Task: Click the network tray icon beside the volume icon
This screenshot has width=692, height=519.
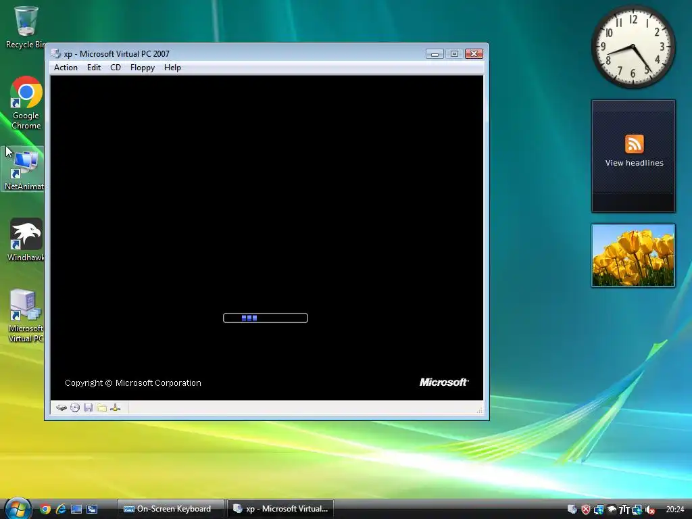Action: tap(637, 510)
